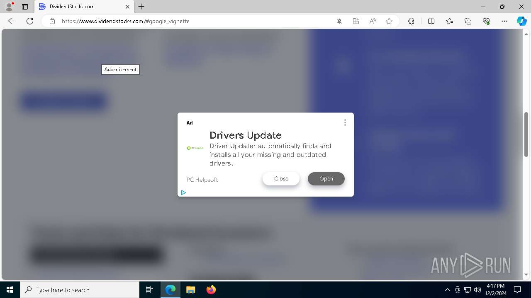Click the notifications blocked bell icon

(x=339, y=21)
